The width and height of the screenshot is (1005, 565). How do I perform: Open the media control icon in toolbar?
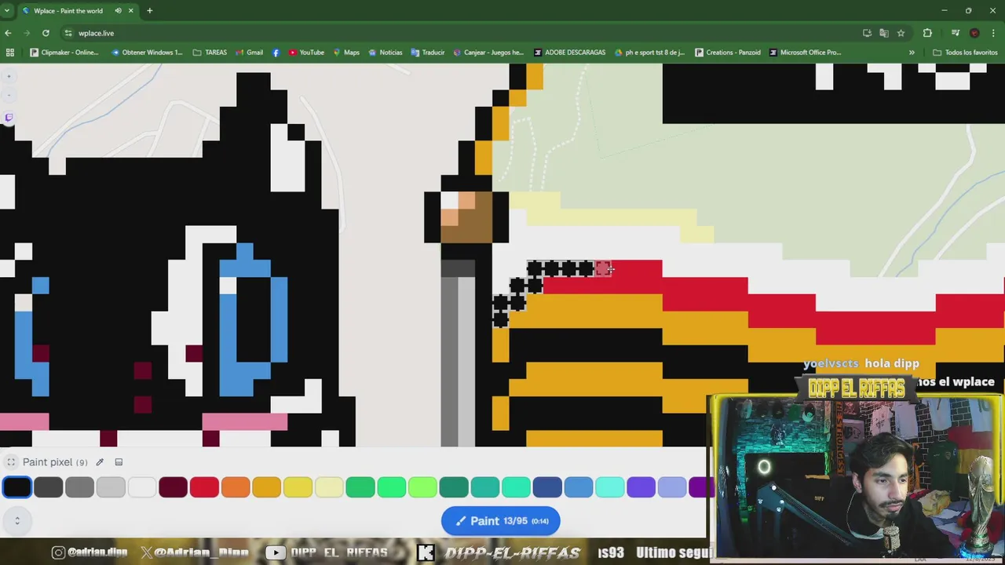tap(955, 33)
